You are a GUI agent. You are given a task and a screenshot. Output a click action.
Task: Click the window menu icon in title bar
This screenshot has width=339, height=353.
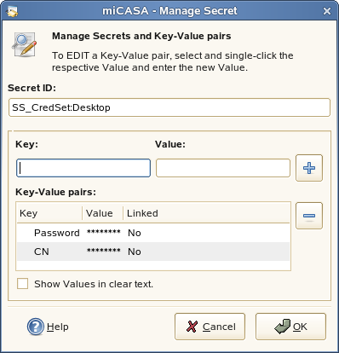12,11
